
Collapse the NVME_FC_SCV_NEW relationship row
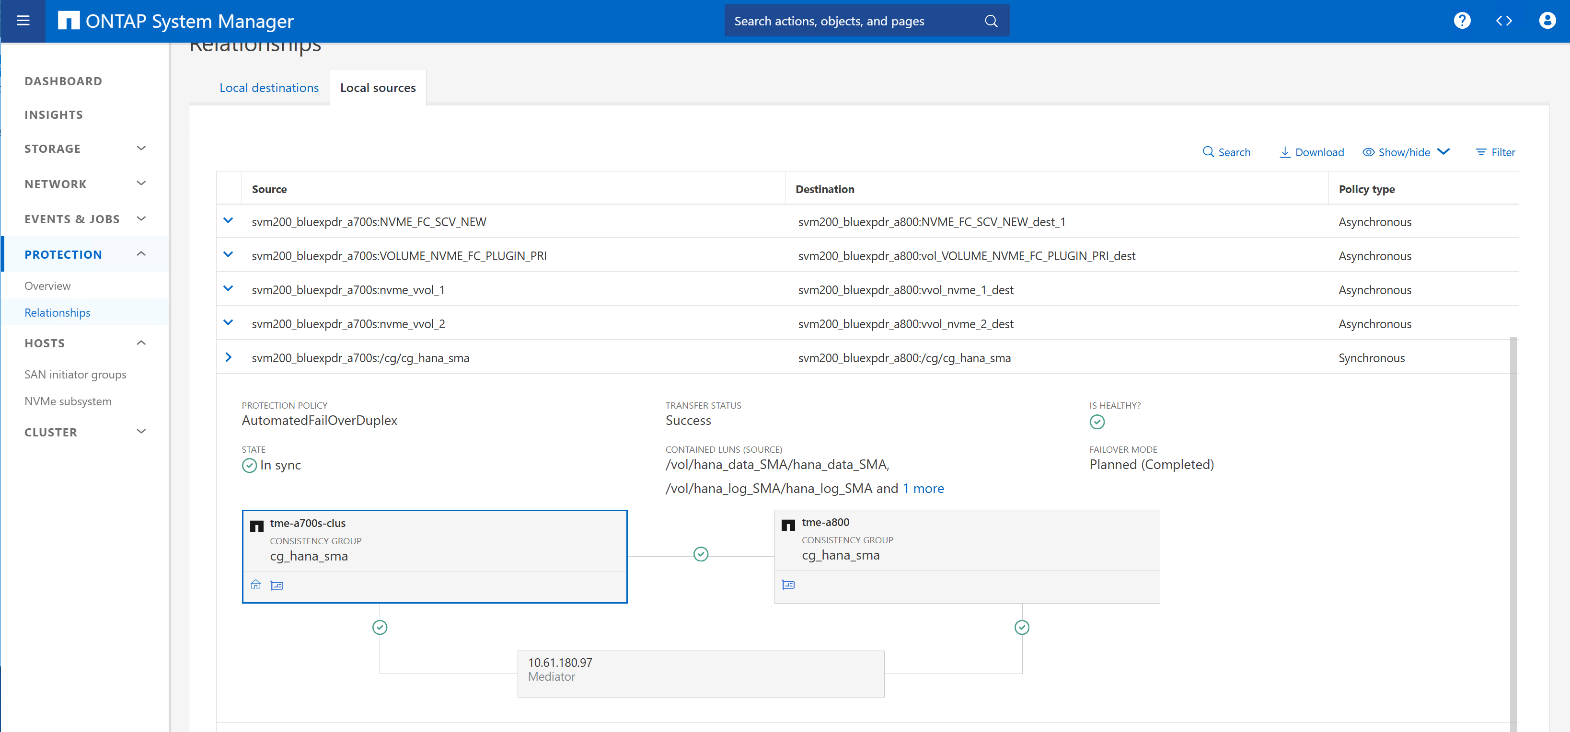click(229, 221)
